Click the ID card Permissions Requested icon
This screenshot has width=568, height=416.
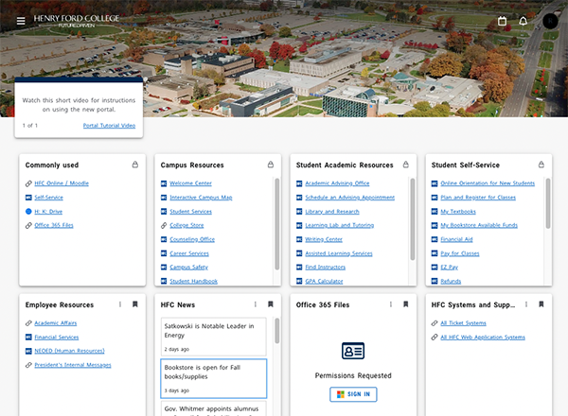point(353,351)
